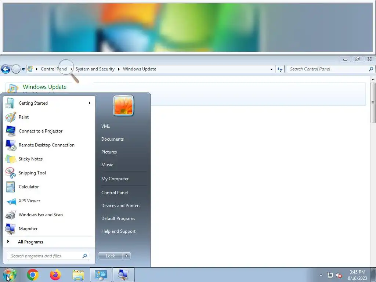Click Search programs and files field

48,256
